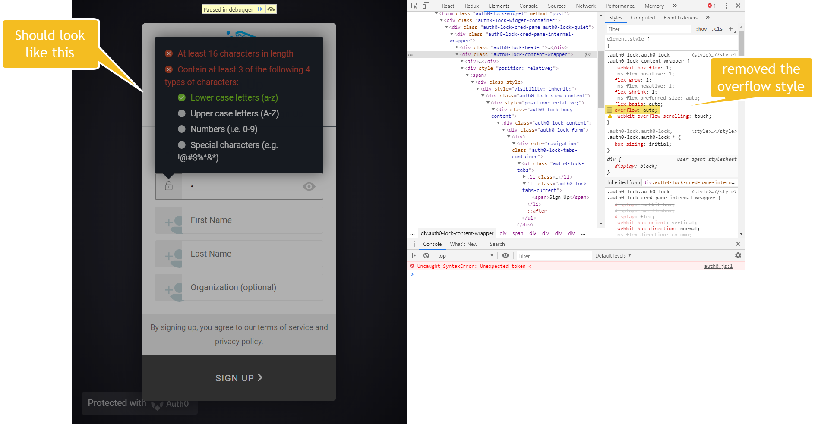Toggle the :hov element state panel
This screenshot has width=815, height=424.
point(701,29)
